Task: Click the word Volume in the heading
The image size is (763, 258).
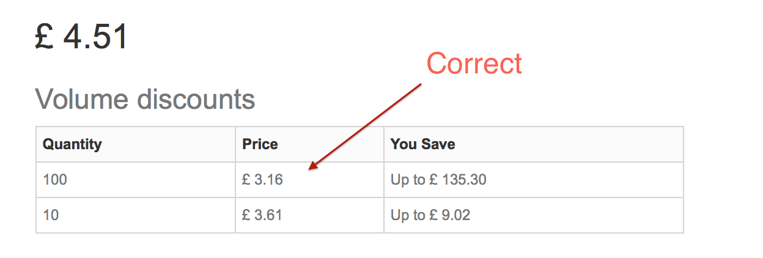Action: click(78, 99)
